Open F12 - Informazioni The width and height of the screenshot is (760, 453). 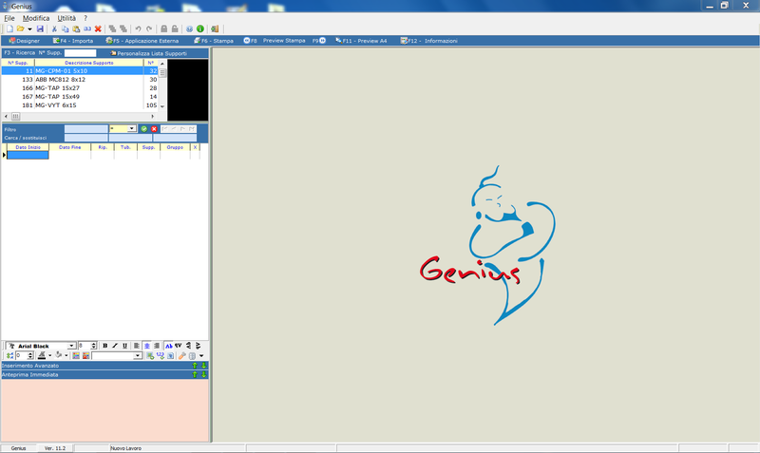[429, 41]
